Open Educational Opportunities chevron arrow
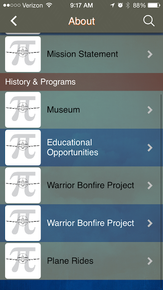 [x=150, y=148]
